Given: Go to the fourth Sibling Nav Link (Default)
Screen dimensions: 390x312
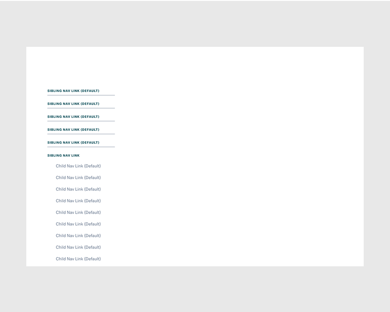Looking at the screenshot, I should point(73,130).
